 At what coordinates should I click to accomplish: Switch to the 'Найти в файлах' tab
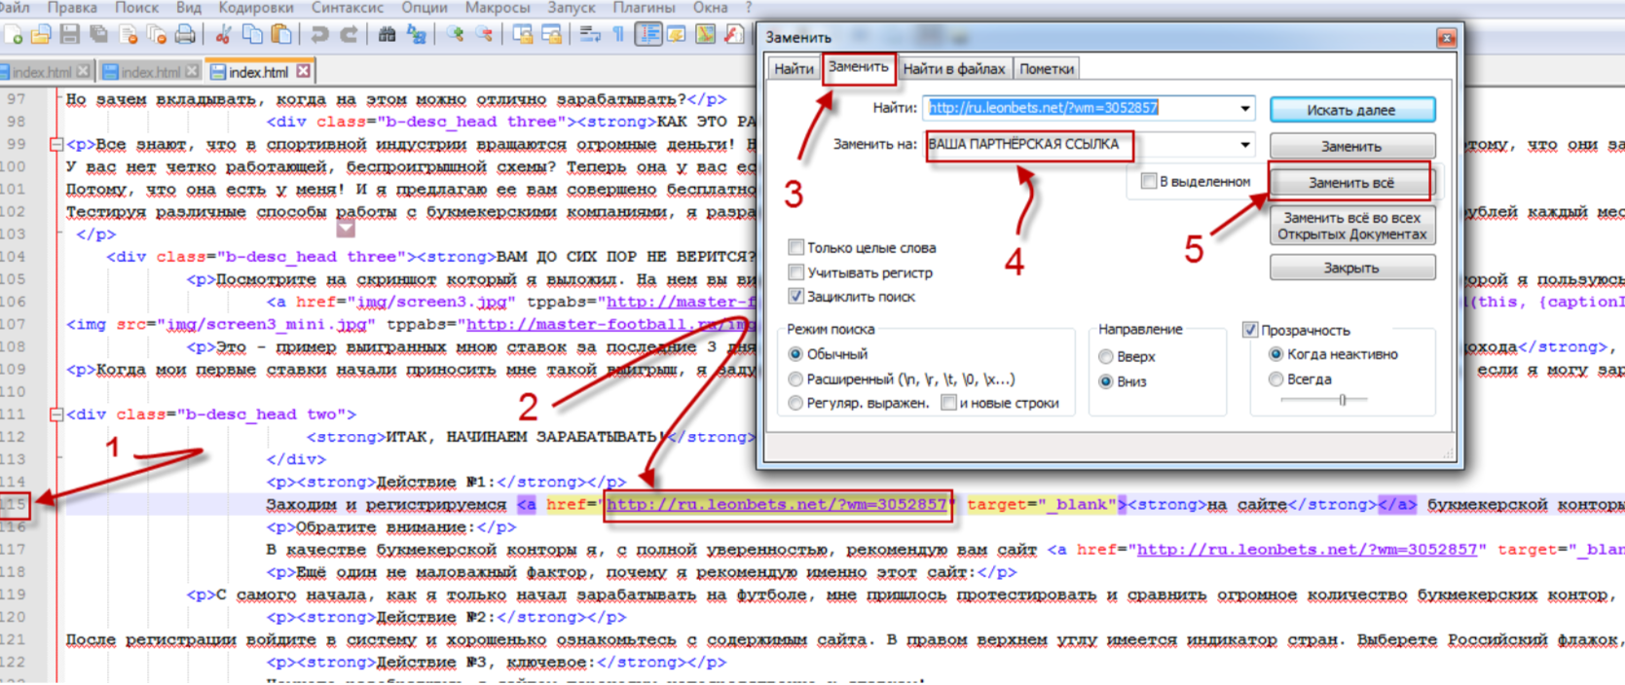click(x=953, y=69)
